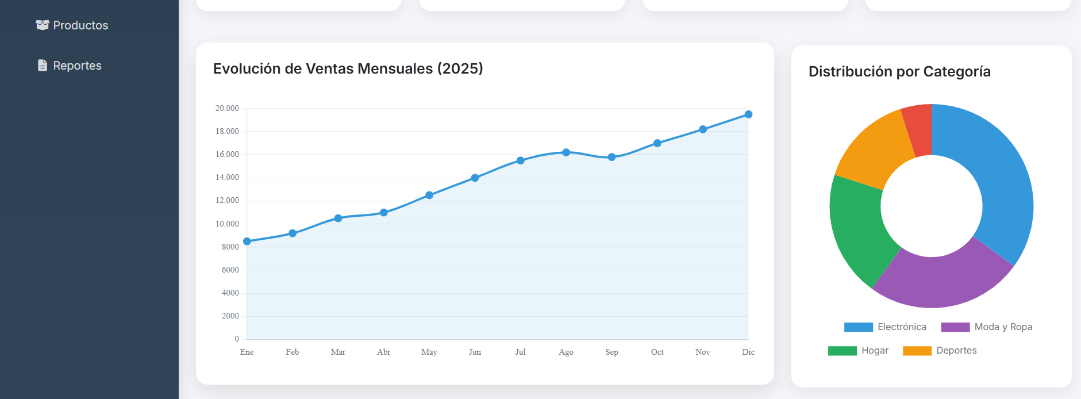Image resolution: width=1081 pixels, height=399 pixels.
Task: Hide the Hogar category via legend text
Action: 875,351
